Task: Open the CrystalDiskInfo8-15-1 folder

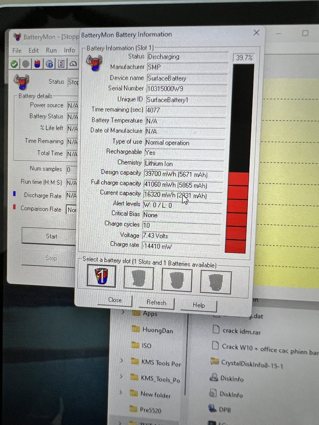Action: (x=247, y=362)
